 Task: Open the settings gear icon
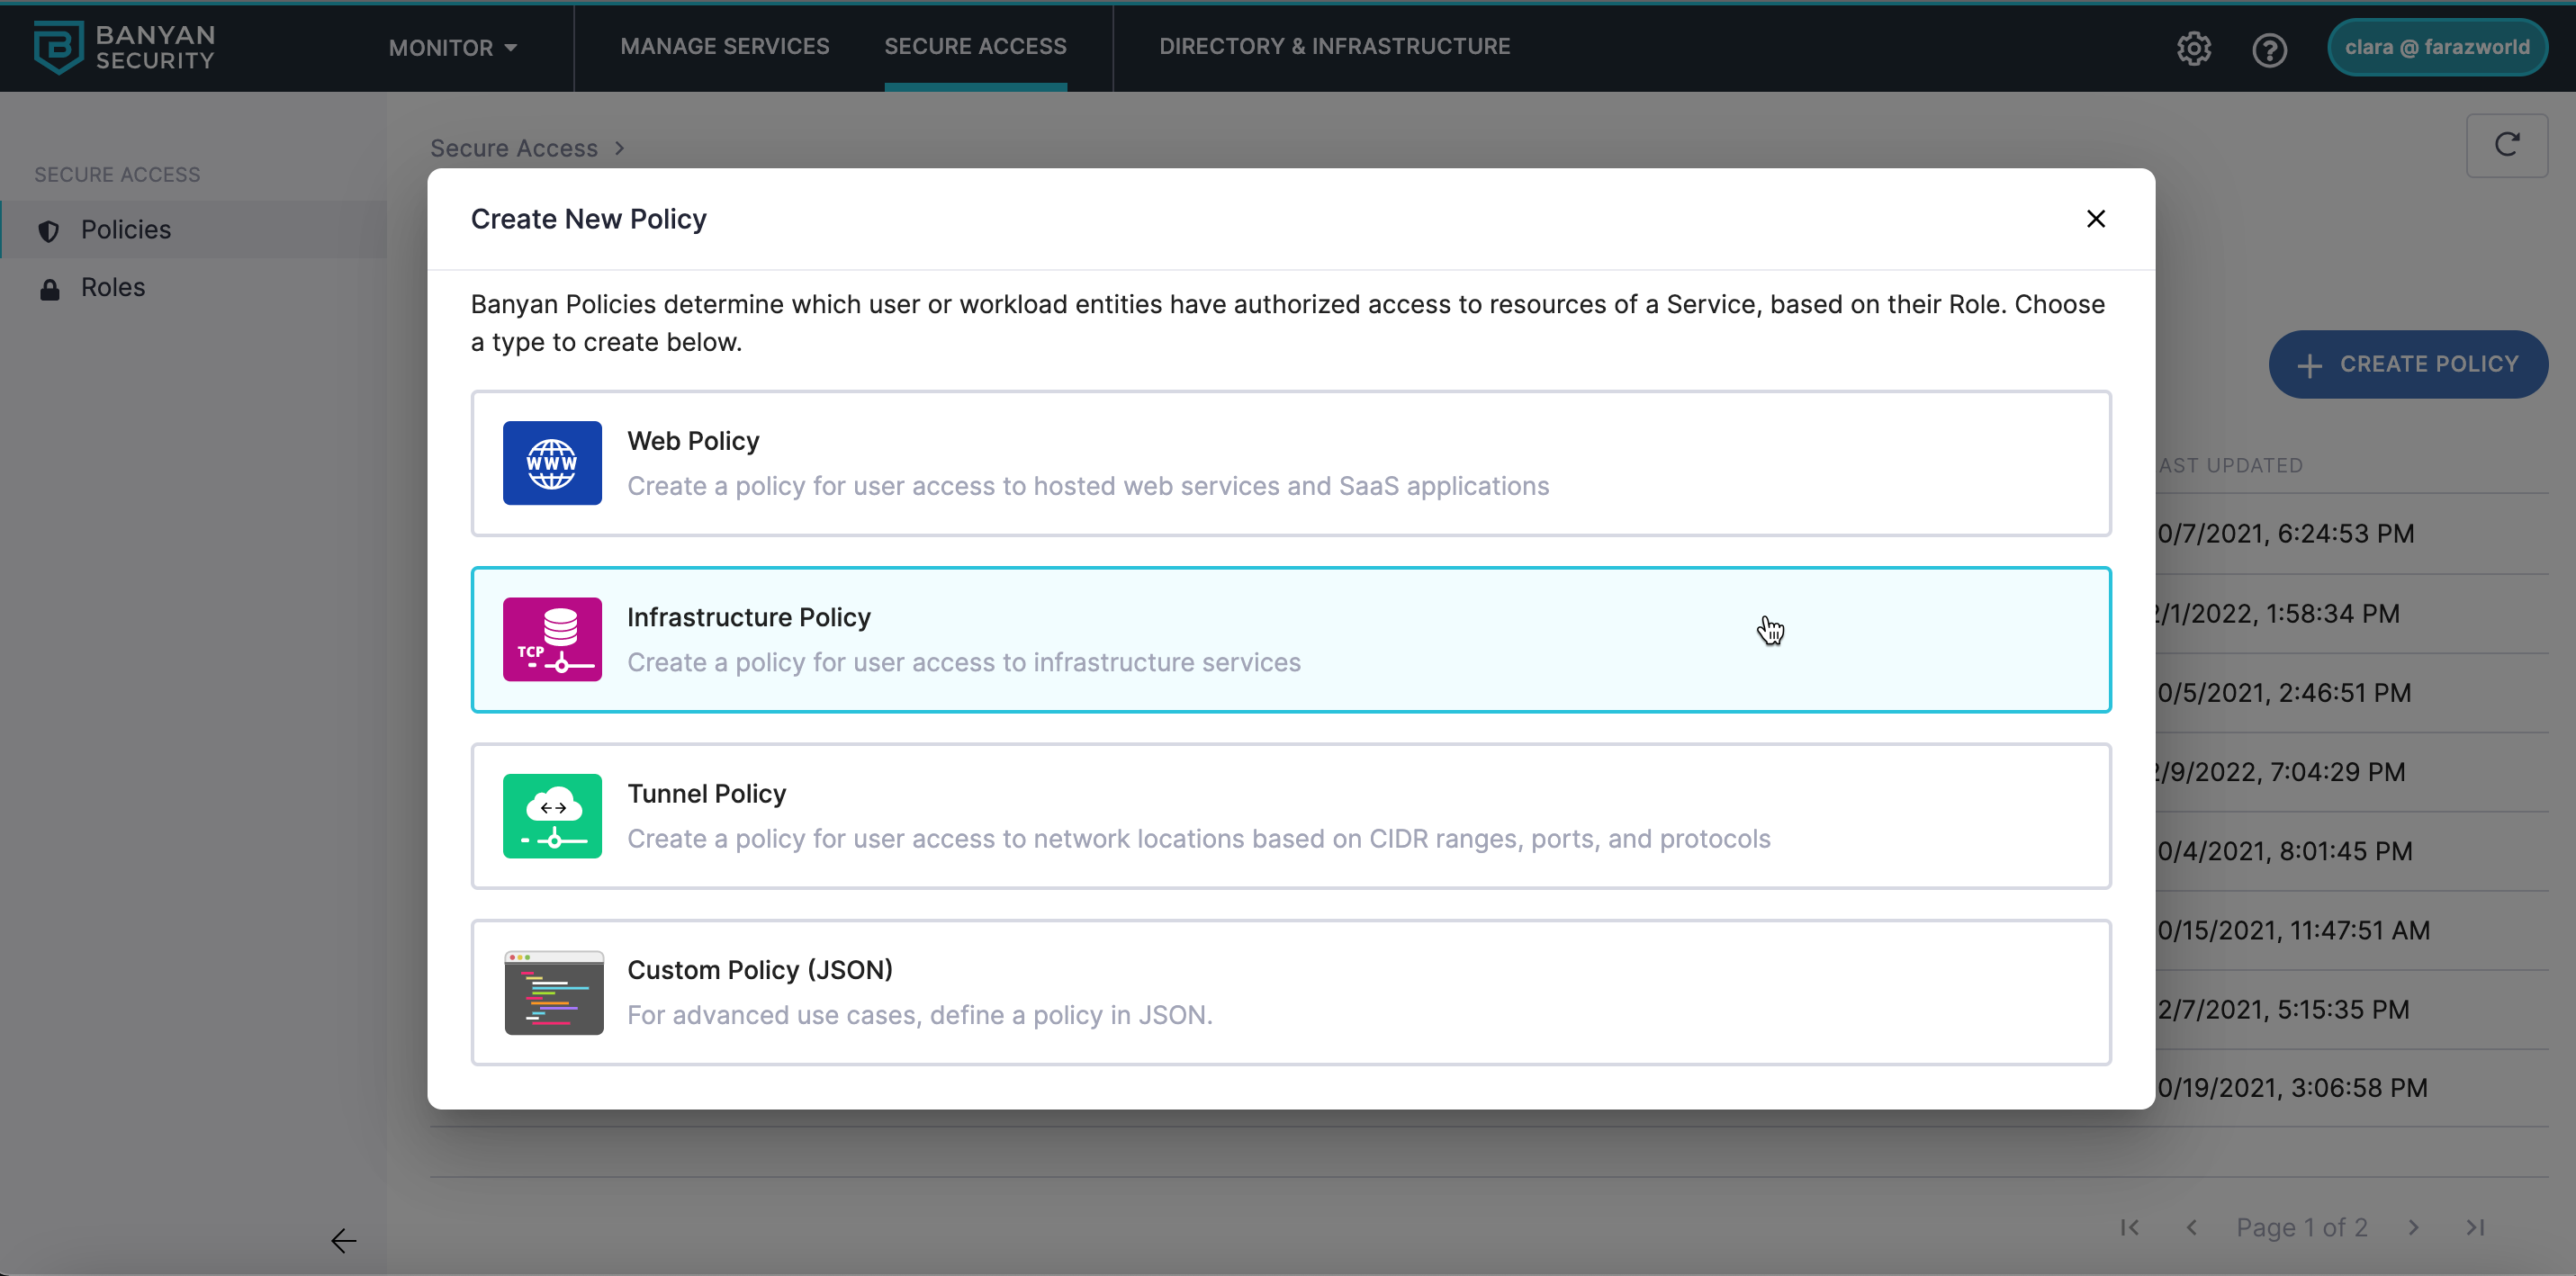click(x=2193, y=48)
